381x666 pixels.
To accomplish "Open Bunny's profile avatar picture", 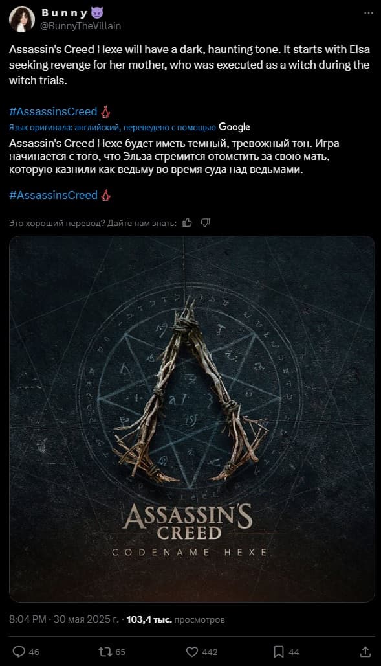I will click(x=22, y=19).
